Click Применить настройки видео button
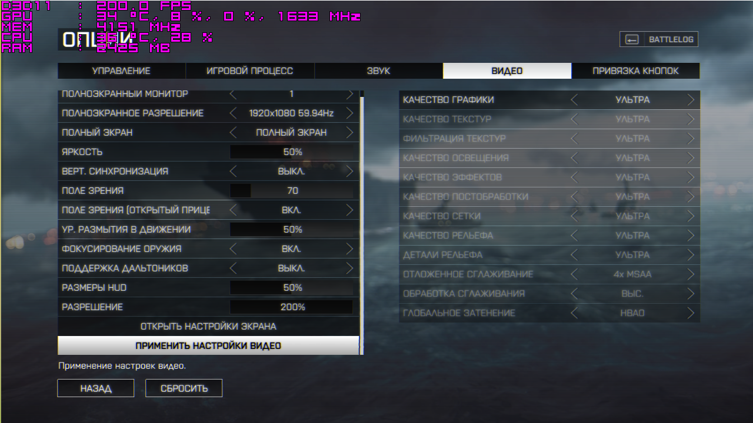753x423 pixels. 208,345
